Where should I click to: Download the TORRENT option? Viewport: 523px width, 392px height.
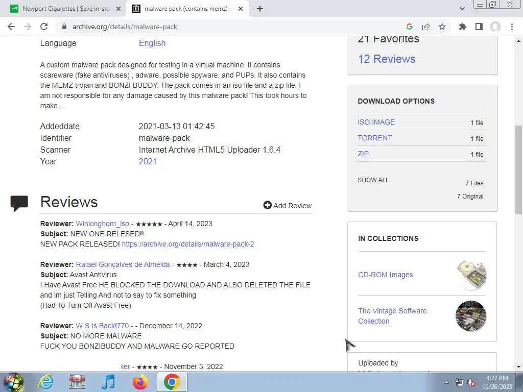[374, 138]
